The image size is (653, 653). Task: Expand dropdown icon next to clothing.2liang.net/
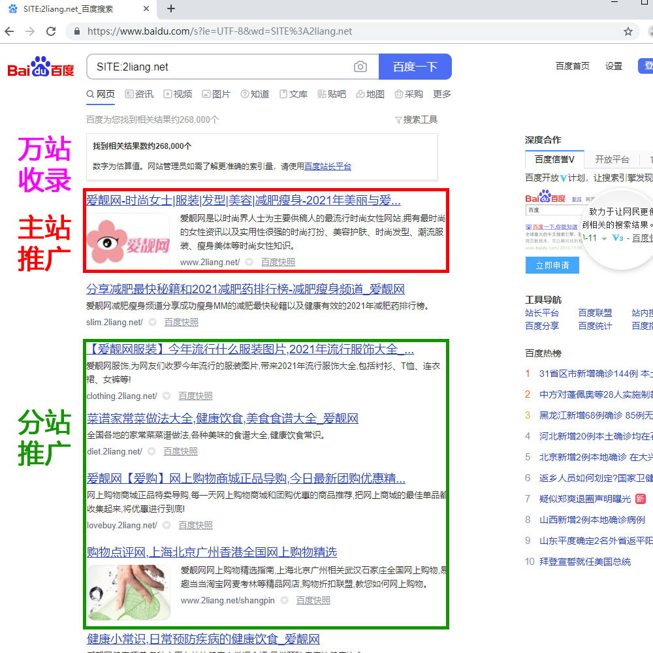click(167, 396)
